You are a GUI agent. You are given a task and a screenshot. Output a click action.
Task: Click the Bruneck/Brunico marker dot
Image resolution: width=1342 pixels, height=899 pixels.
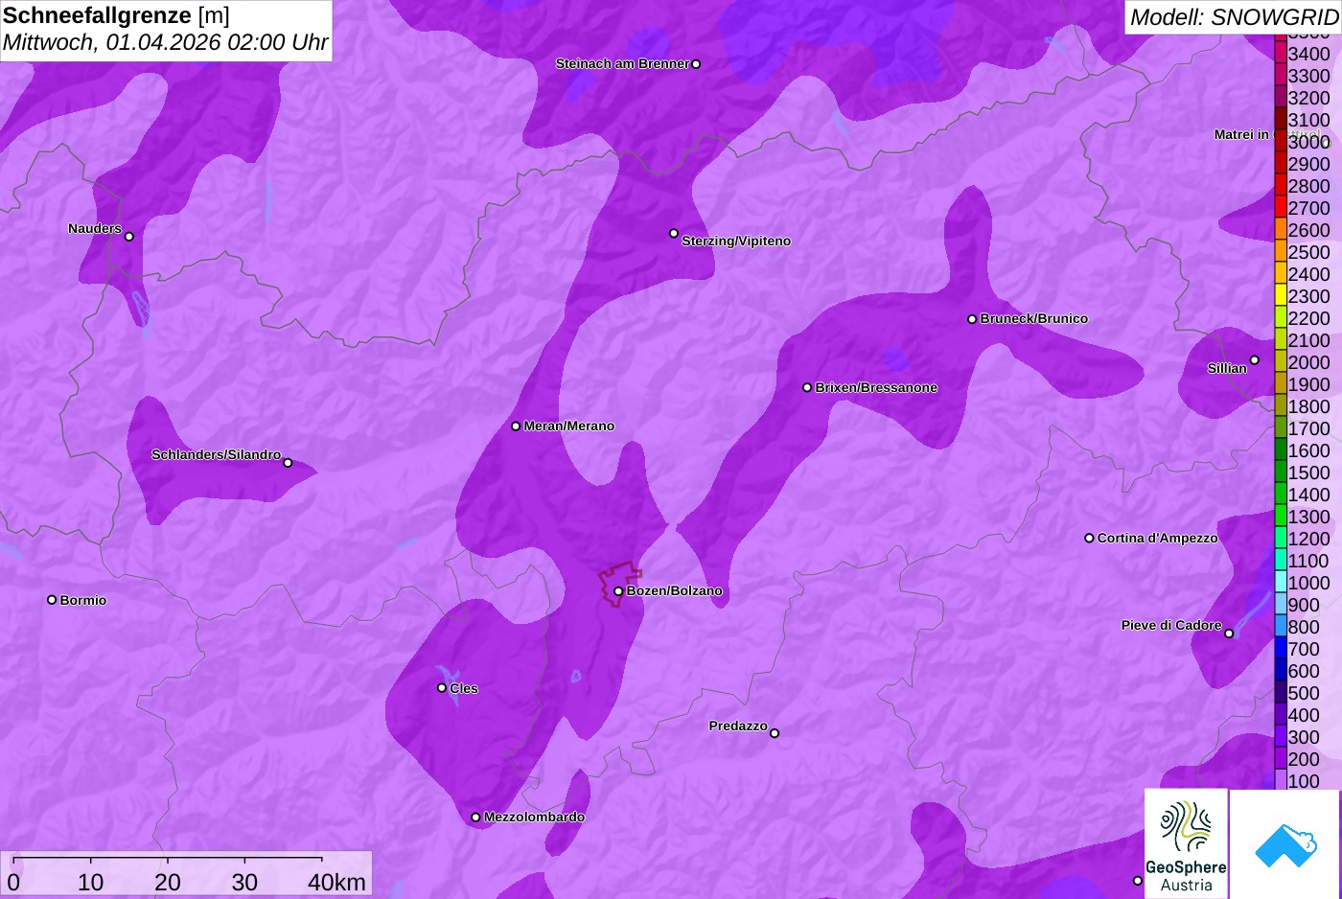point(972,319)
